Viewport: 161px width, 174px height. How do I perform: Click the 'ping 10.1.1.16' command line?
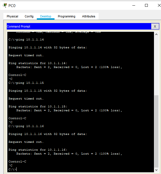click(x=26, y=126)
